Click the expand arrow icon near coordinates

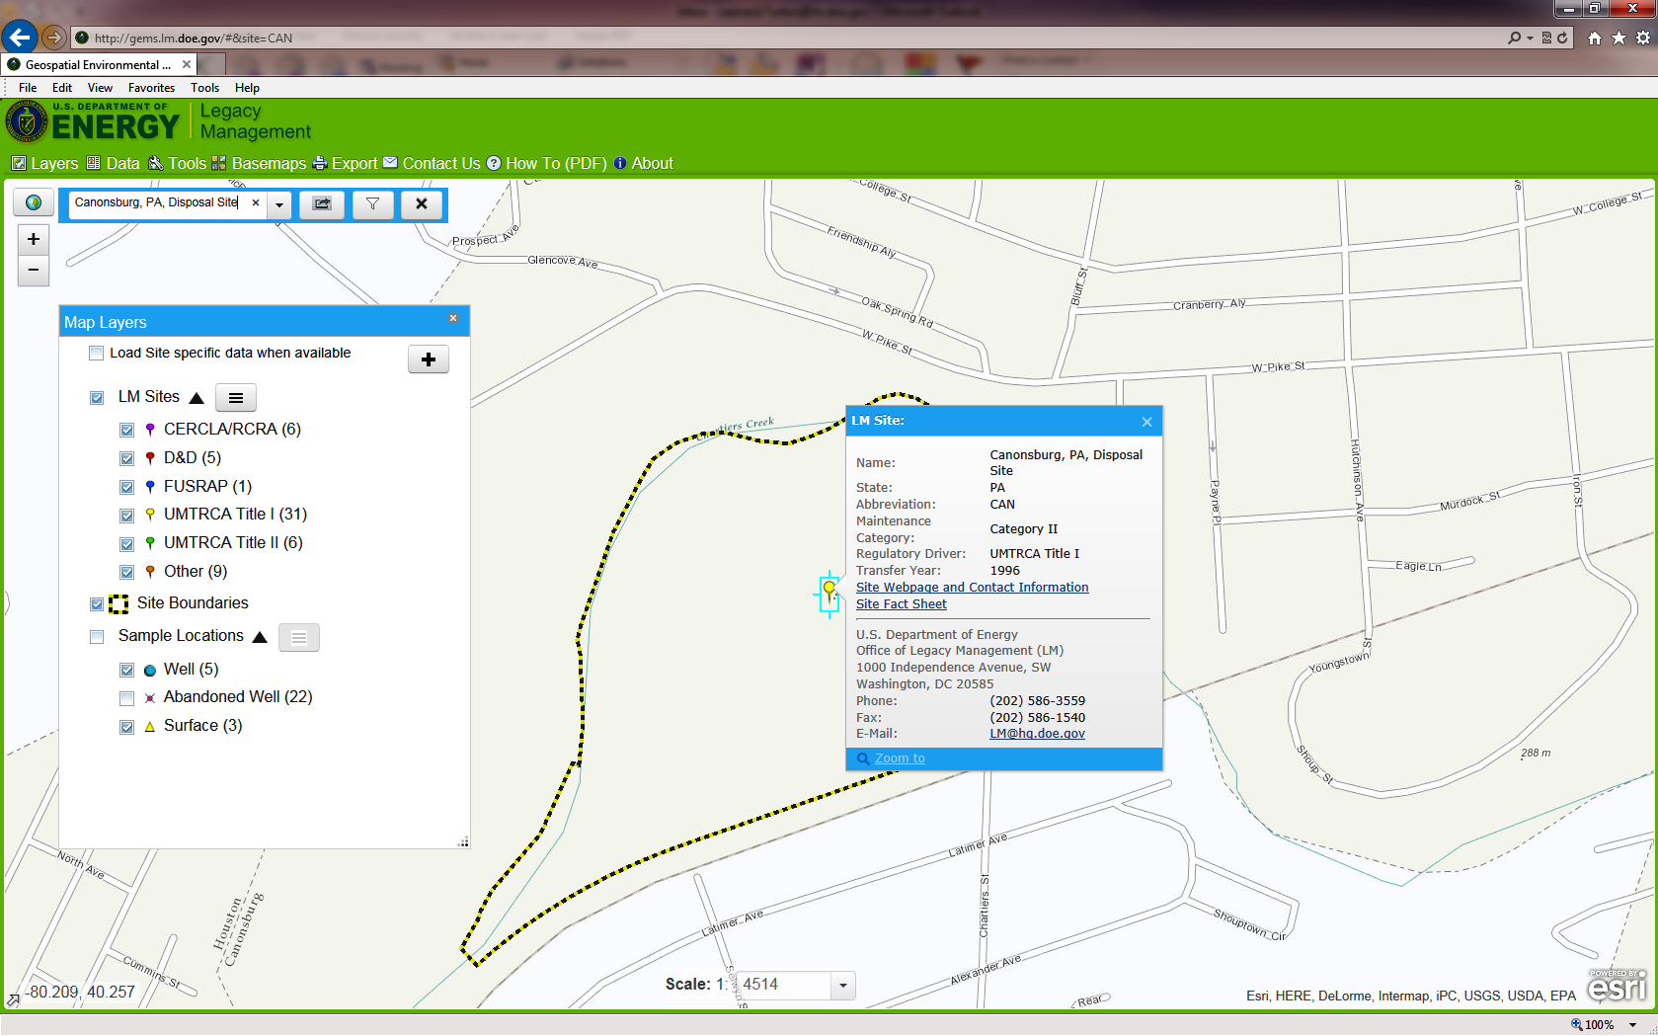pyautogui.click(x=13, y=999)
